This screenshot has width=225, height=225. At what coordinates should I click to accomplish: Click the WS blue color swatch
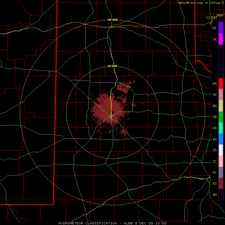pos(221,139)
